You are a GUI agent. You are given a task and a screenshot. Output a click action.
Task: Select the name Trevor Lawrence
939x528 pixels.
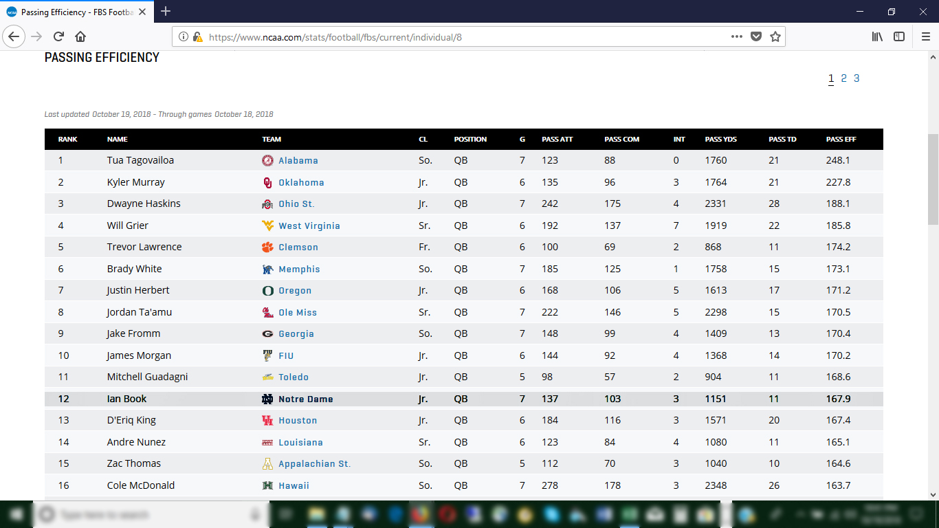[x=144, y=247]
